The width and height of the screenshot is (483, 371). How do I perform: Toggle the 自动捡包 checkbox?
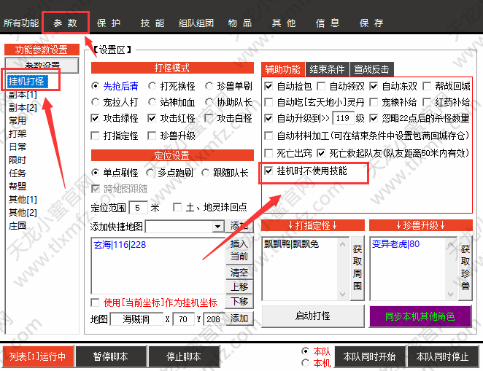pos(268,86)
